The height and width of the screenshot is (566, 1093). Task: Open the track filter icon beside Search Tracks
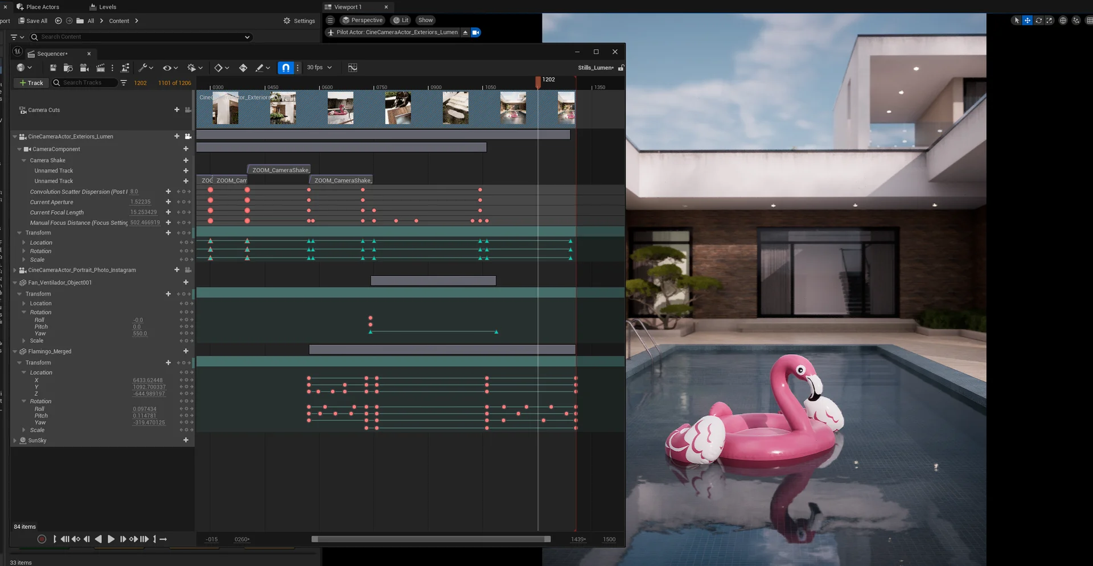click(x=124, y=83)
